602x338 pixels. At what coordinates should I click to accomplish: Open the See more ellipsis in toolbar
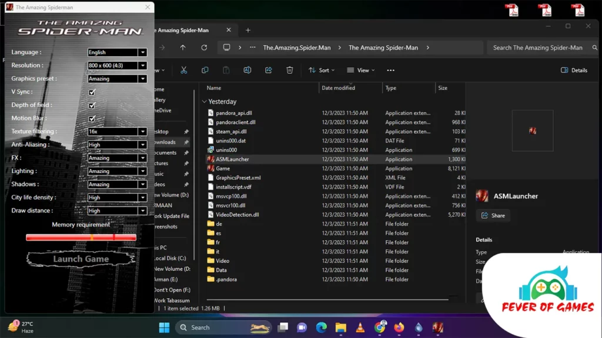pos(390,70)
